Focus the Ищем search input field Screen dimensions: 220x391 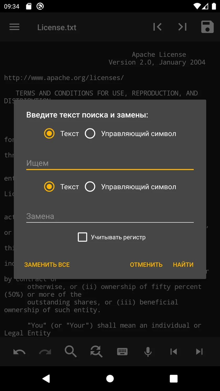click(110, 163)
